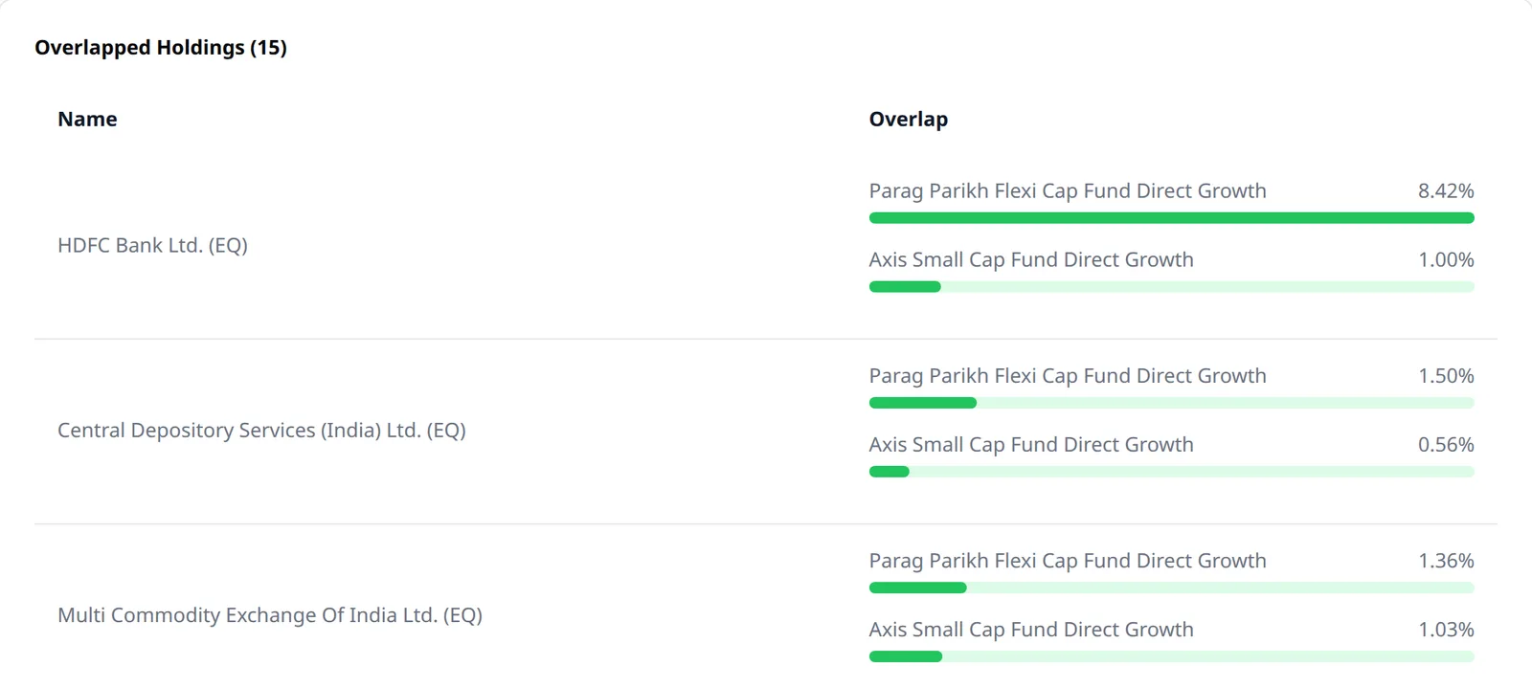Viewport: 1532px width, 688px height.
Task: Click Parag Parikh label in Multi Commodity row
Action: coord(1068,561)
